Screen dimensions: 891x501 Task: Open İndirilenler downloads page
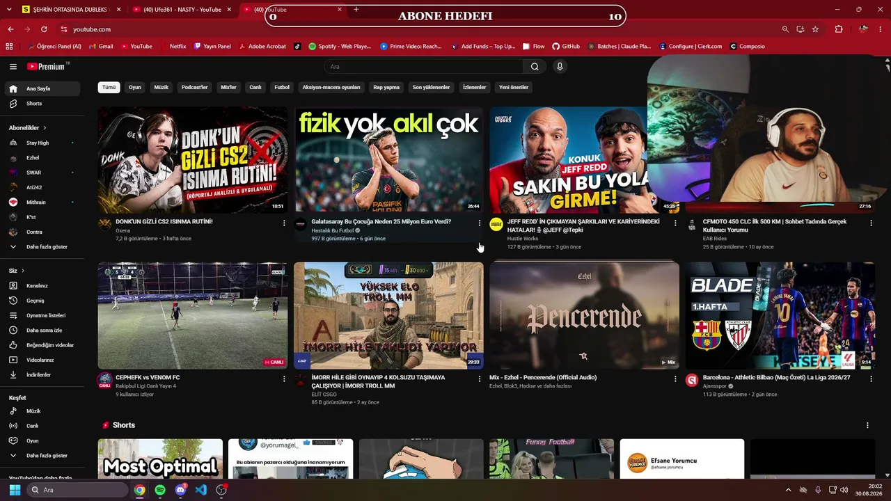click(43, 375)
